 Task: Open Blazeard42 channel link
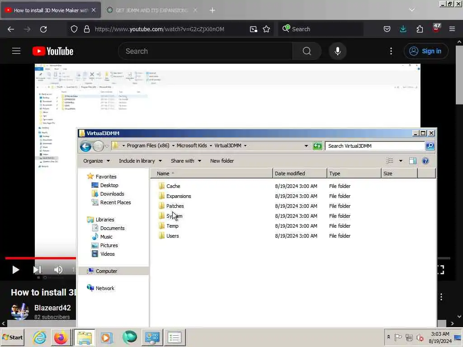pyautogui.click(x=52, y=308)
